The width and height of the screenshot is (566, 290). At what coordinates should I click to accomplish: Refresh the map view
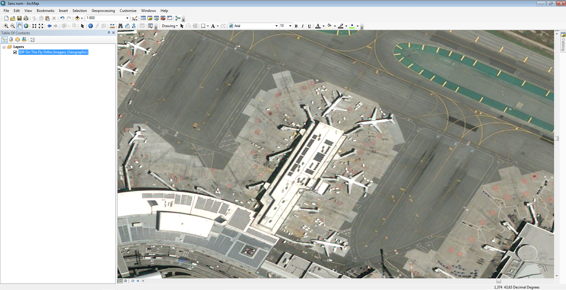click(133, 281)
